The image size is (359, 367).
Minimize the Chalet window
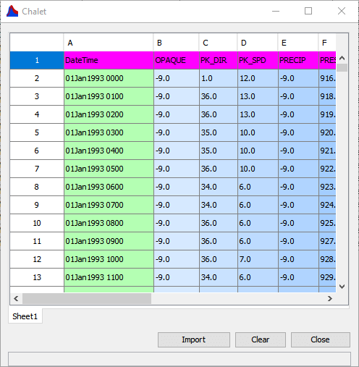pos(276,11)
